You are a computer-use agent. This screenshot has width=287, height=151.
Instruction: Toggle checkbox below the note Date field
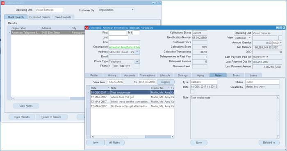[x=192, y=91]
